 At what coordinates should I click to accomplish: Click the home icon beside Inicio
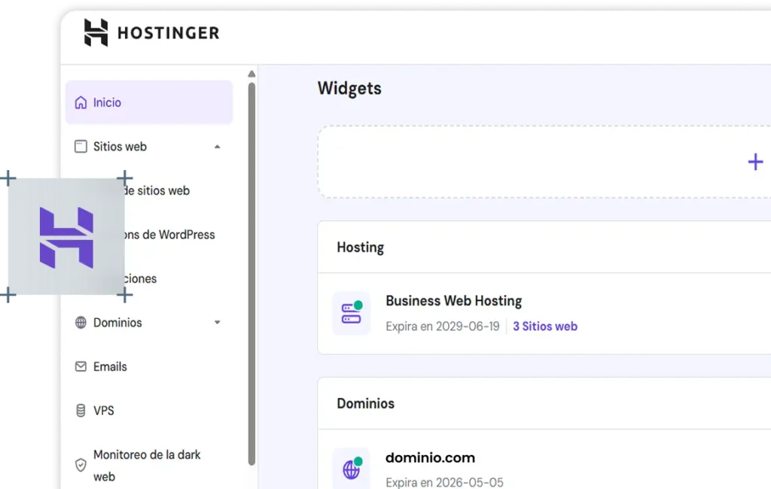click(x=81, y=103)
